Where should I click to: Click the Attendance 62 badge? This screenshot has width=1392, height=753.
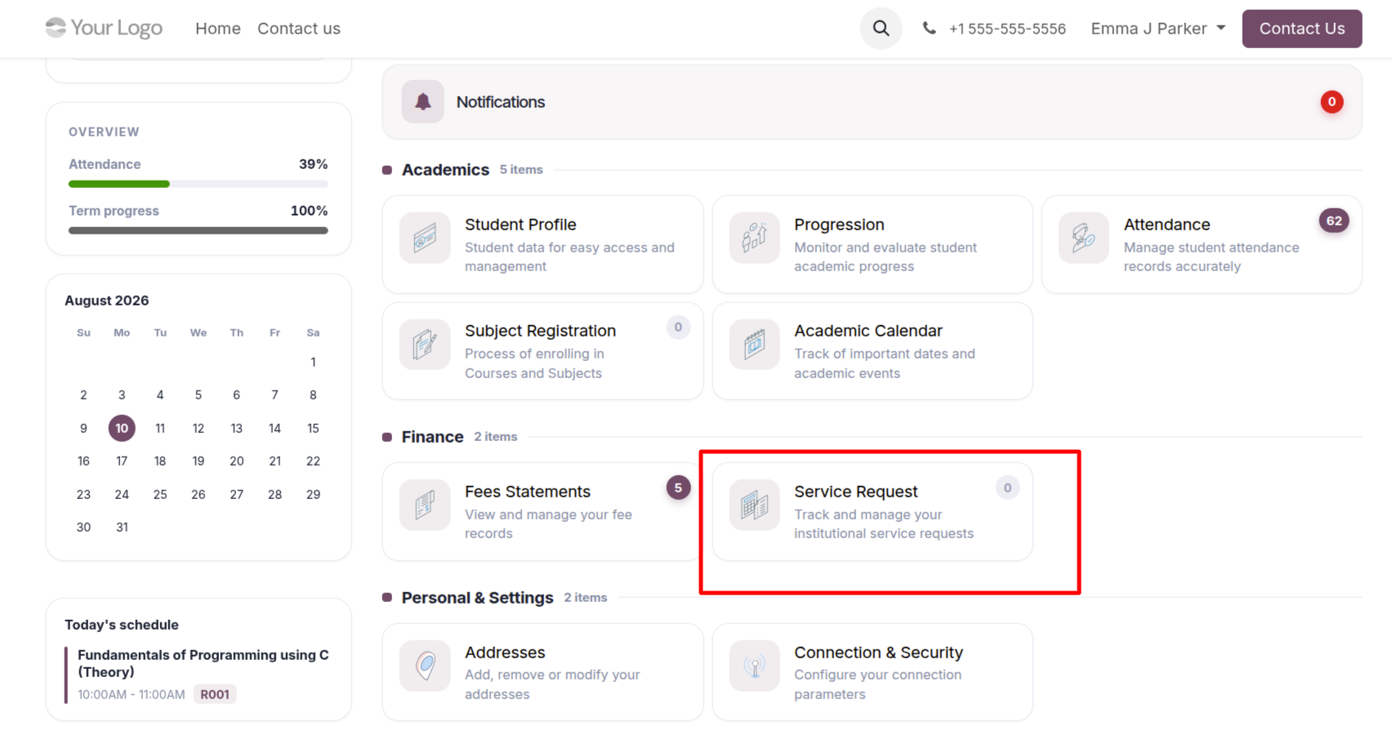1334,221
